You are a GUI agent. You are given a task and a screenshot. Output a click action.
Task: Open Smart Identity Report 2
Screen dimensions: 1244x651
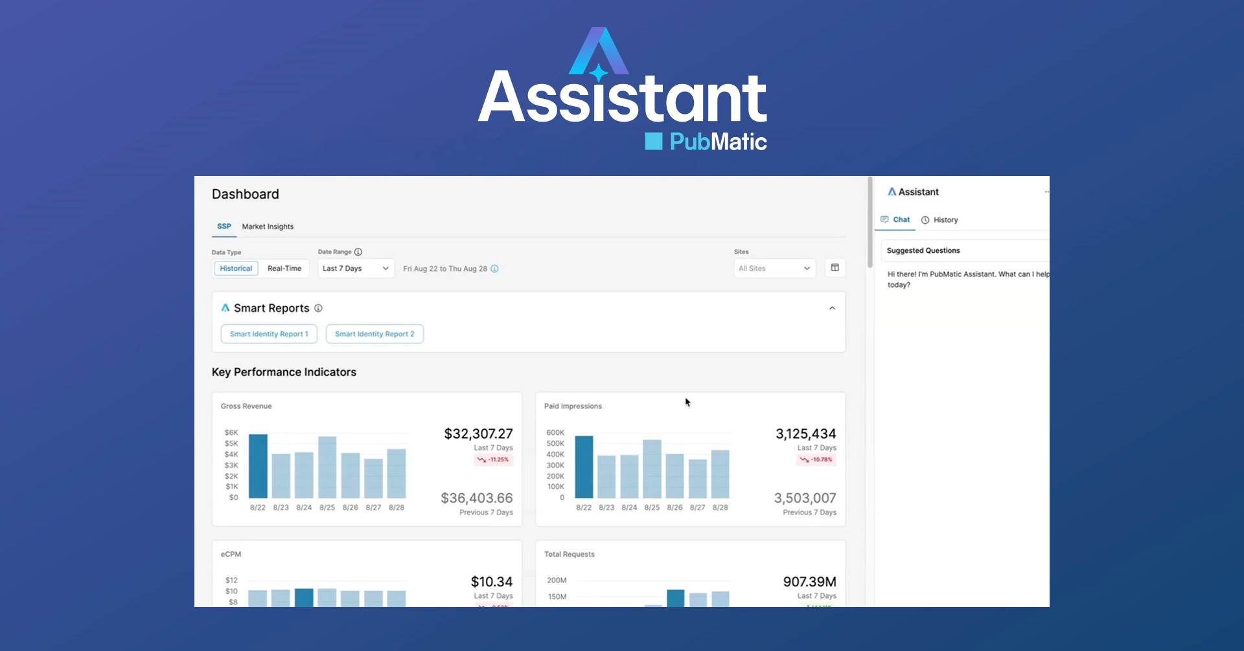click(x=374, y=334)
